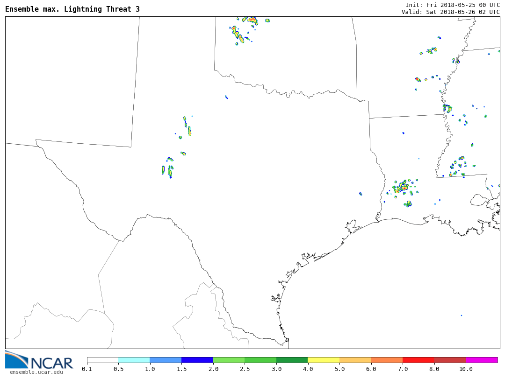Click the '0.1' color bar tick label

pos(87,369)
